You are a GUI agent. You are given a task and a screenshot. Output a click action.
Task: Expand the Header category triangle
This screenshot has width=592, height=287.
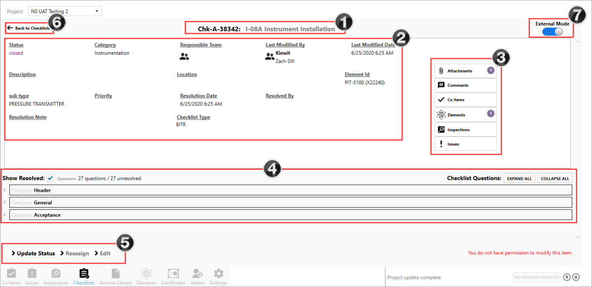pos(5,190)
